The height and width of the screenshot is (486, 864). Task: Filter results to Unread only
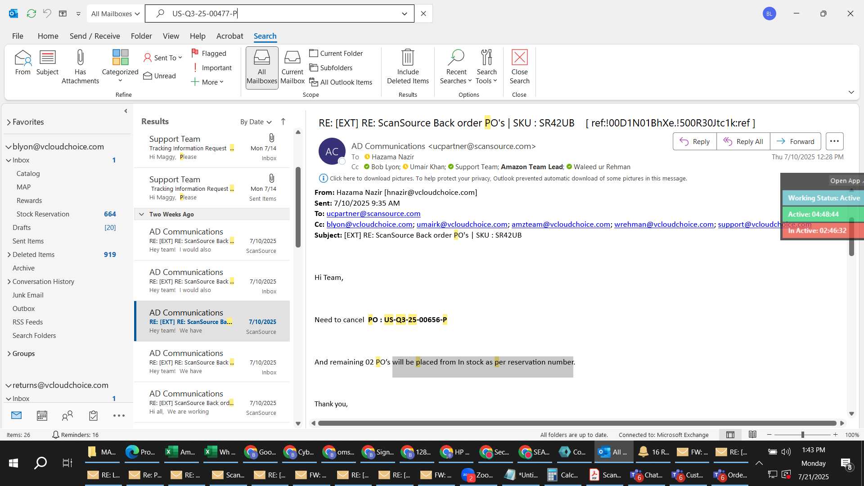[x=160, y=76]
